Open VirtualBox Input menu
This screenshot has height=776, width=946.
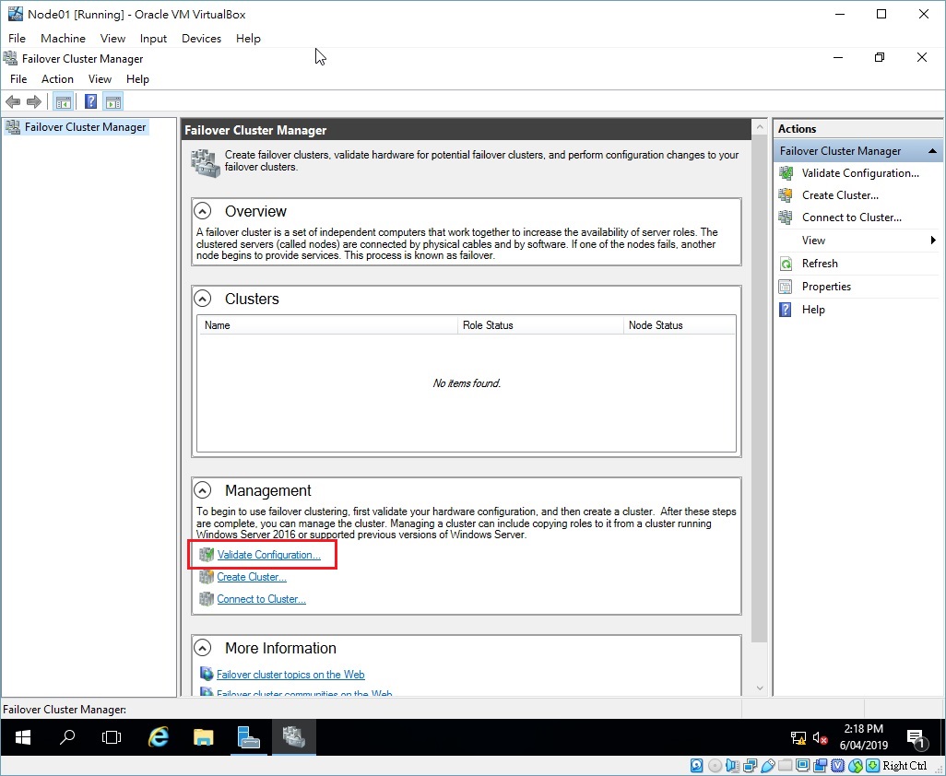pos(153,38)
